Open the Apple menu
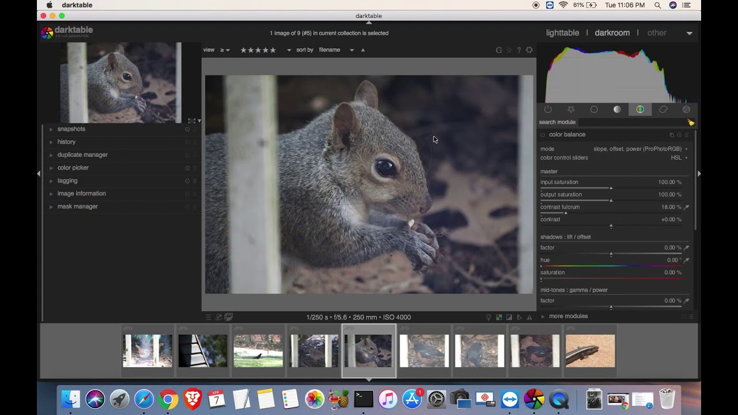 coord(49,5)
